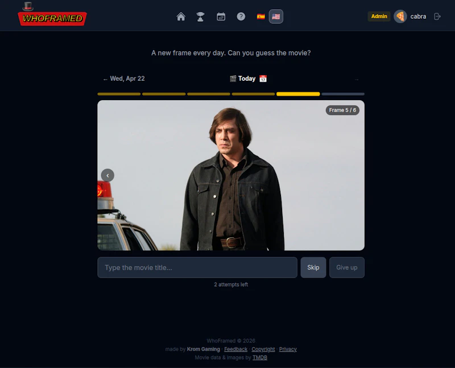Viewport: 455px width, 368px height.
Task: Click the Frame 5 / 6 badge
Action: point(342,110)
